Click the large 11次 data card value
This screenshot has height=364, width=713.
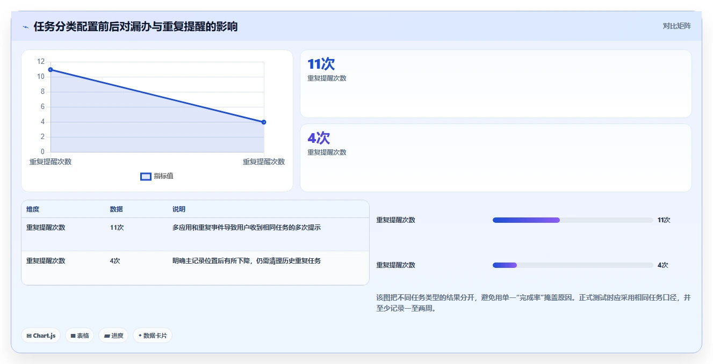(x=321, y=64)
